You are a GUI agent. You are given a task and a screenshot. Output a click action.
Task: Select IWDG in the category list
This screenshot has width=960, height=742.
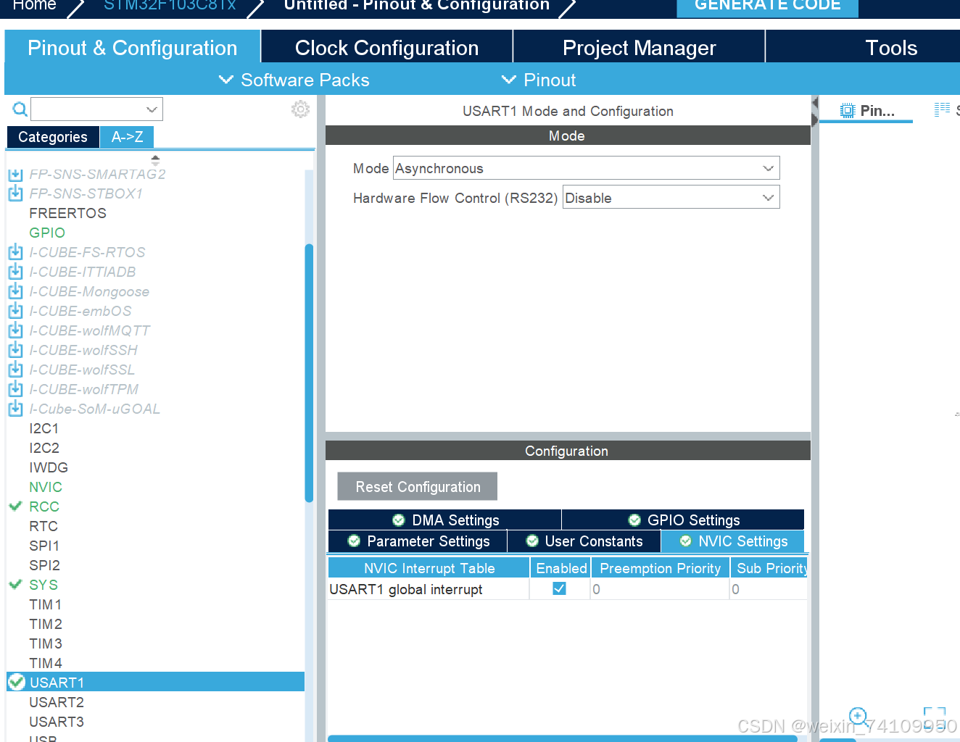click(x=49, y=467)
